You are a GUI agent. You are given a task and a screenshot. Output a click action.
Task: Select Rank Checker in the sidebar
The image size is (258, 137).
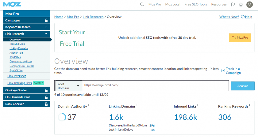(27, 104)
